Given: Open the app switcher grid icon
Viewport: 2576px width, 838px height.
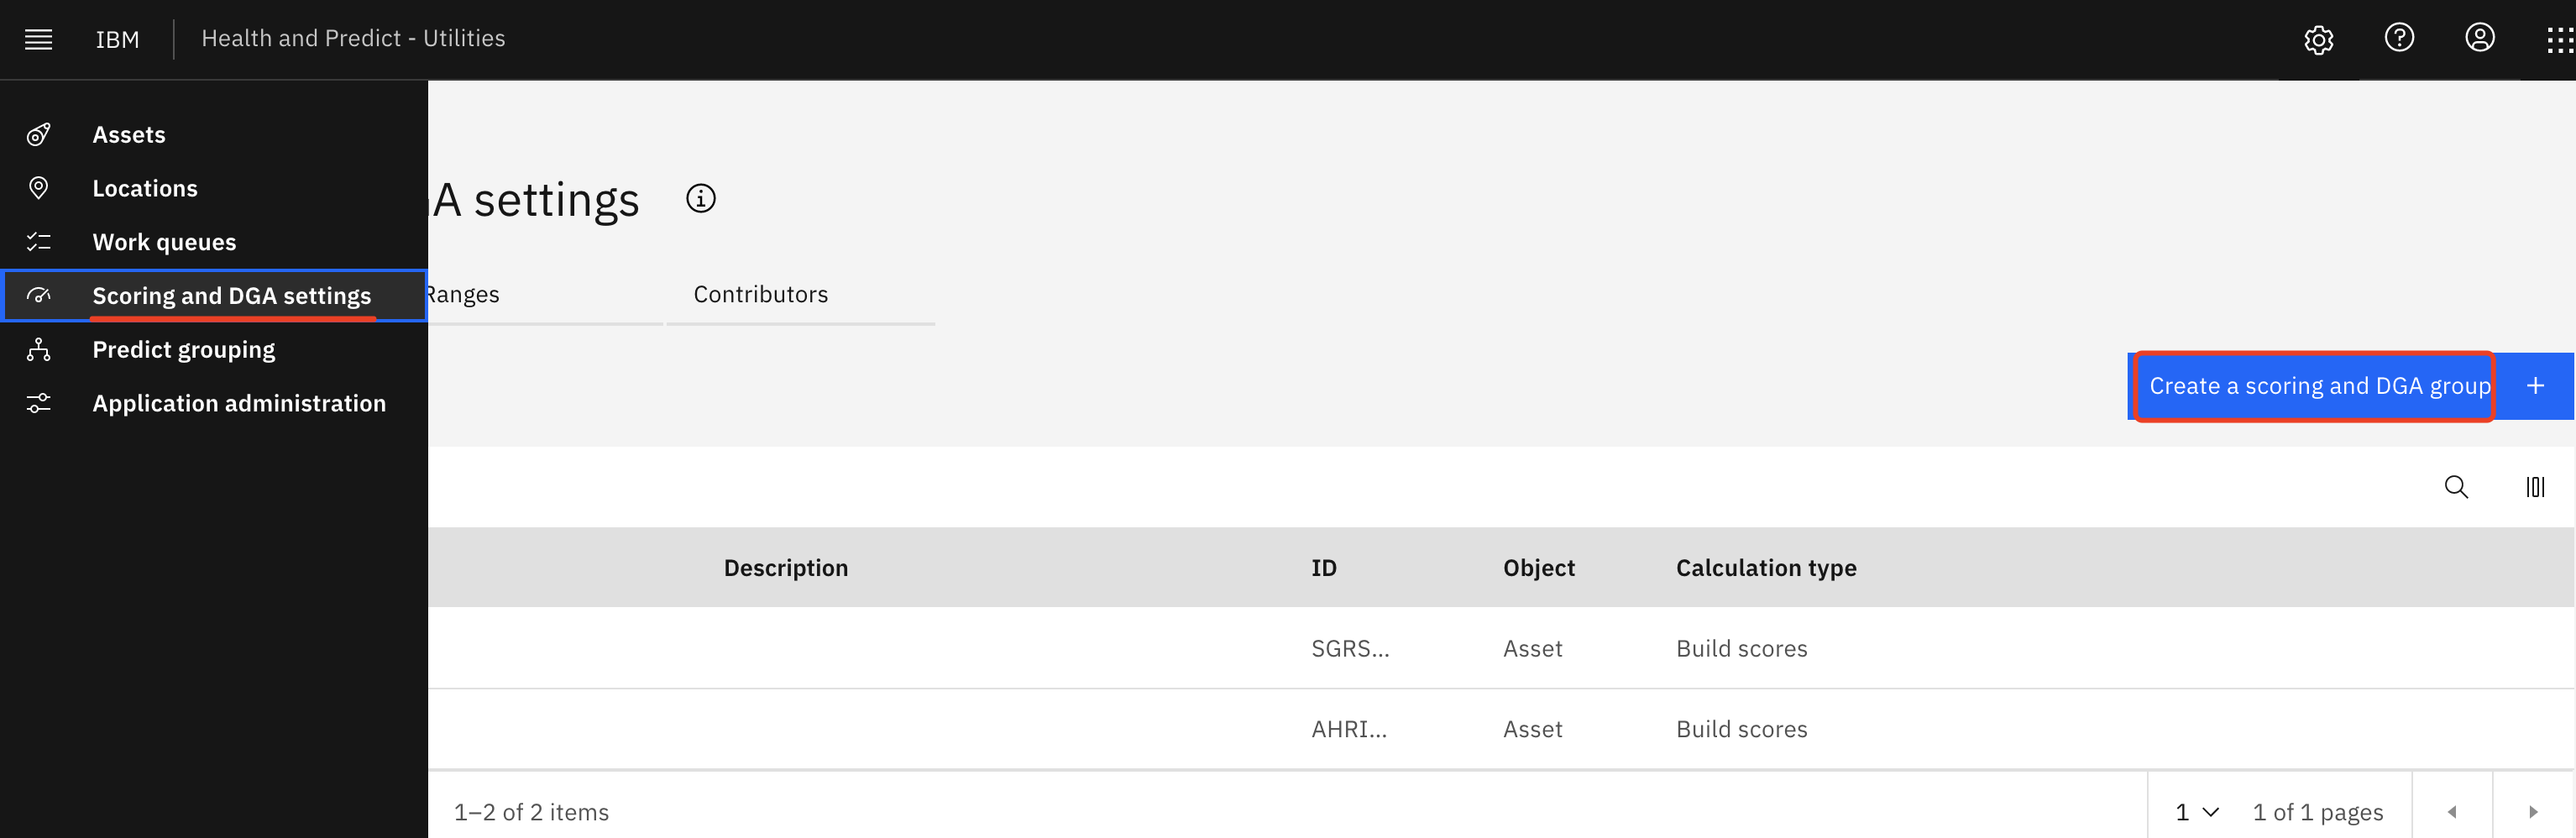Looking at the screenshot, I should (x=2560, y=39).
